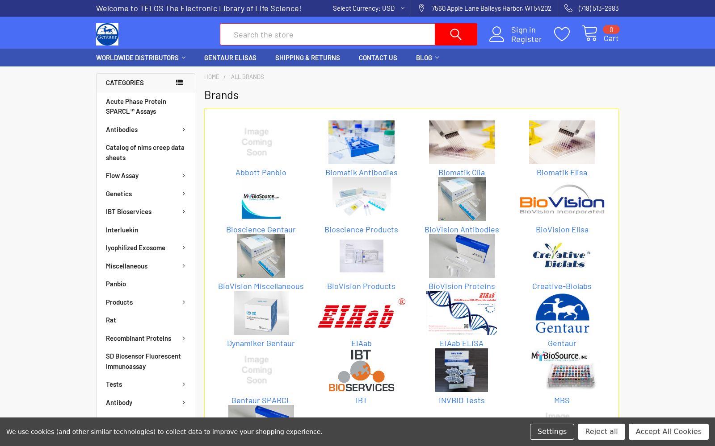715x446 pixels.
Task: Open the Gentaur centaur brand logo
Action: (x=562, y=313)
